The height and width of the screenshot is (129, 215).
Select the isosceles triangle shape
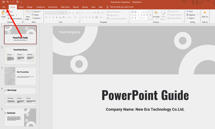click(135, 15)
